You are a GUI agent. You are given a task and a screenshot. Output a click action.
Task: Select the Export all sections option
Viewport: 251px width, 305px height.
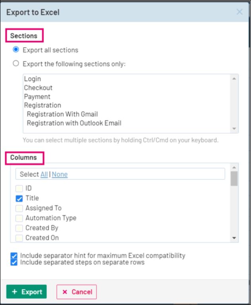coord(16,50)
